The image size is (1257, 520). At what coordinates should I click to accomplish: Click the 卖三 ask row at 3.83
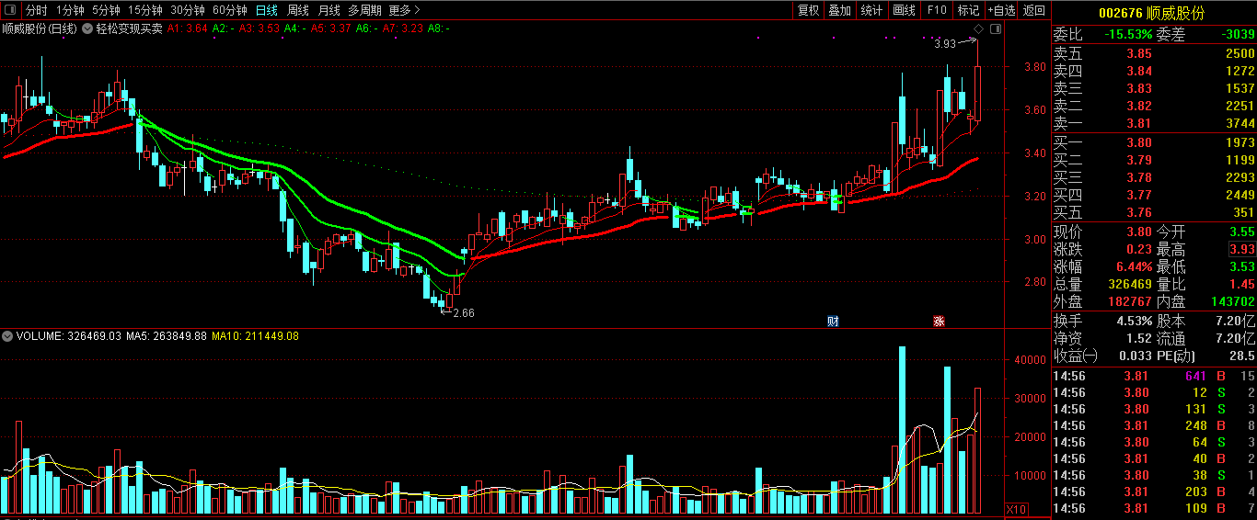click(x=1154, y=88)
